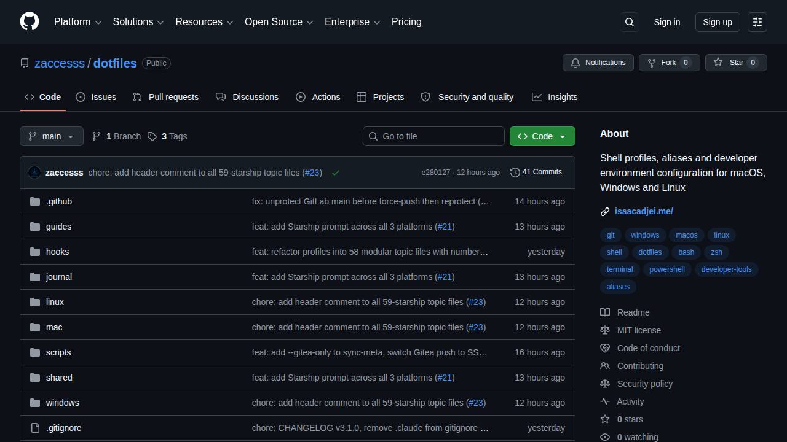Open the Security policy link

645,384
